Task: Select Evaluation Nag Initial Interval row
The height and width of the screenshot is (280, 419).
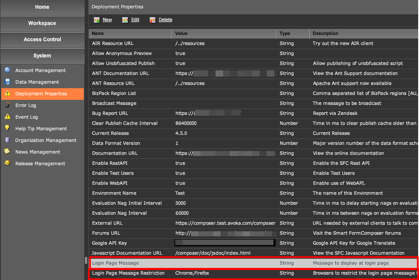Action: pos(253,203)
